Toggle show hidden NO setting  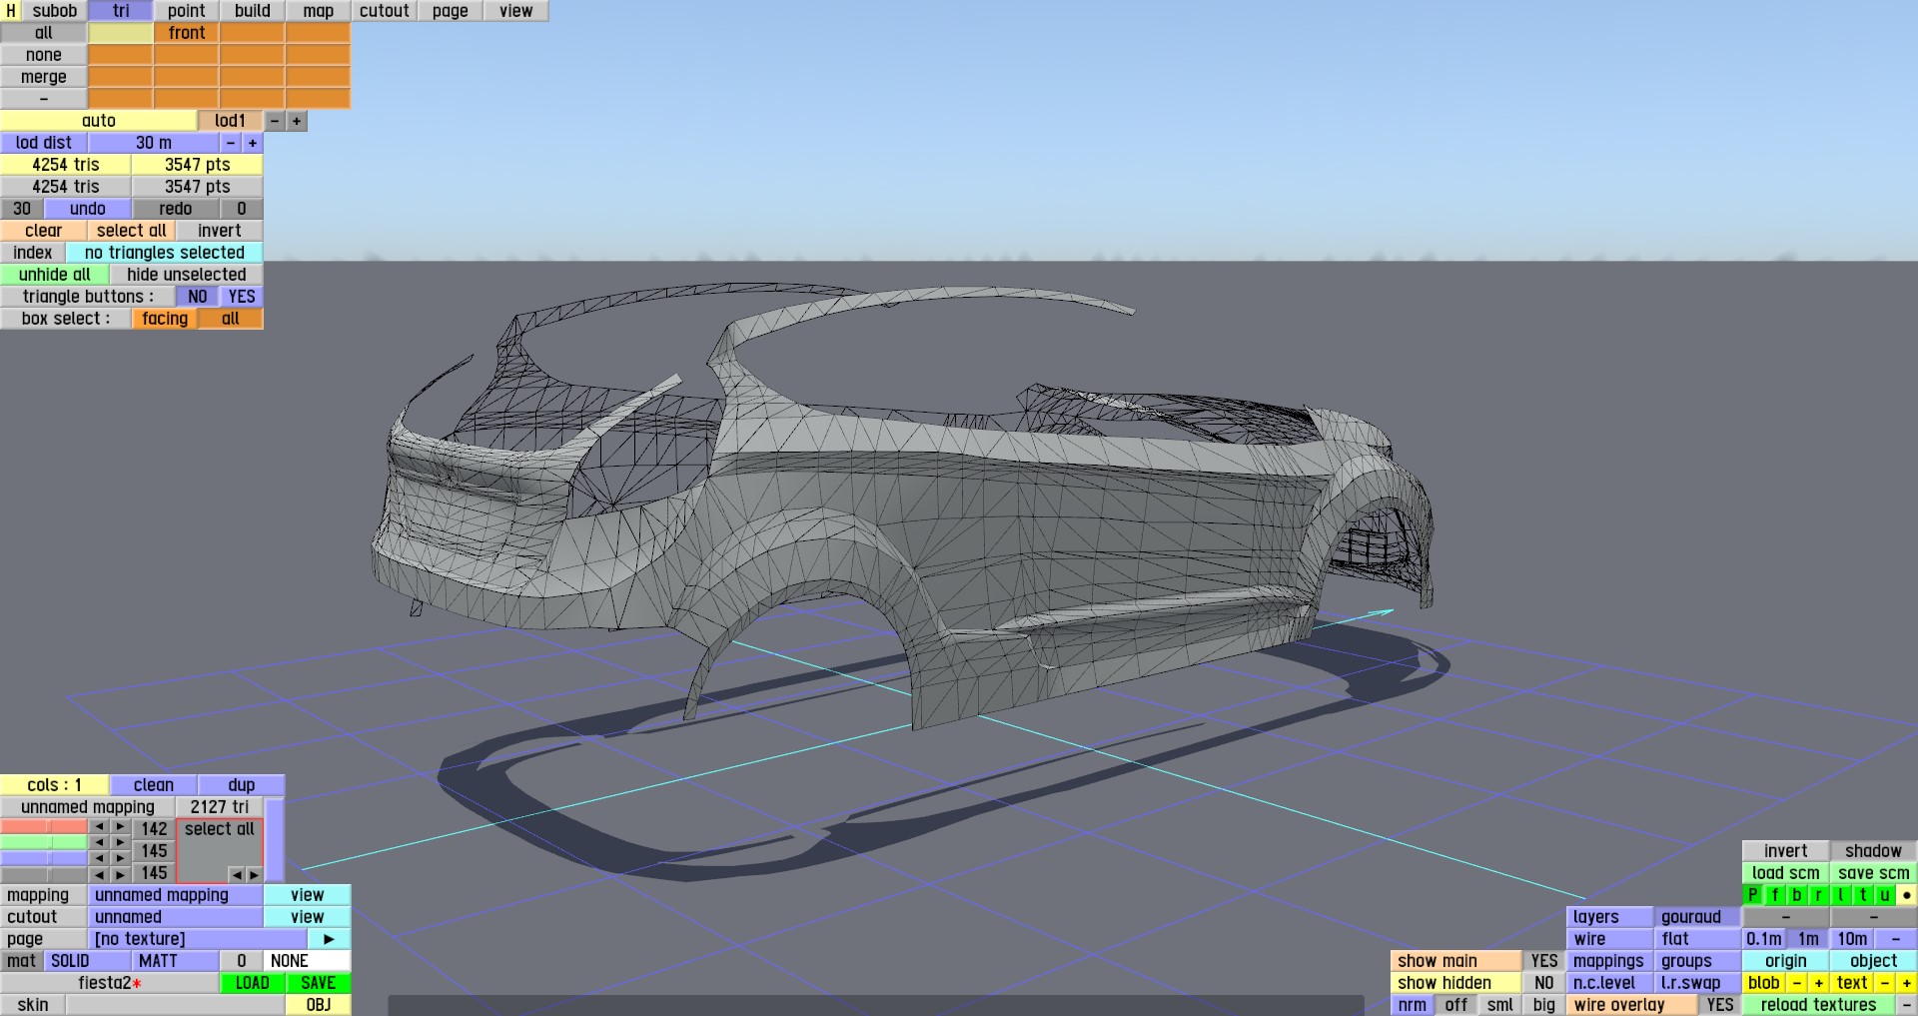click(1544, 983)
